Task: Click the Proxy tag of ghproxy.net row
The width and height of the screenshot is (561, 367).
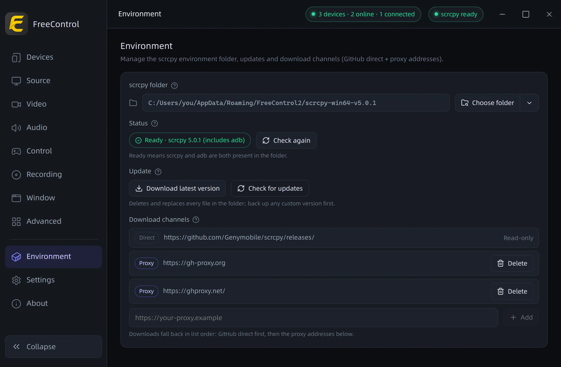Action: click(146, 291)
